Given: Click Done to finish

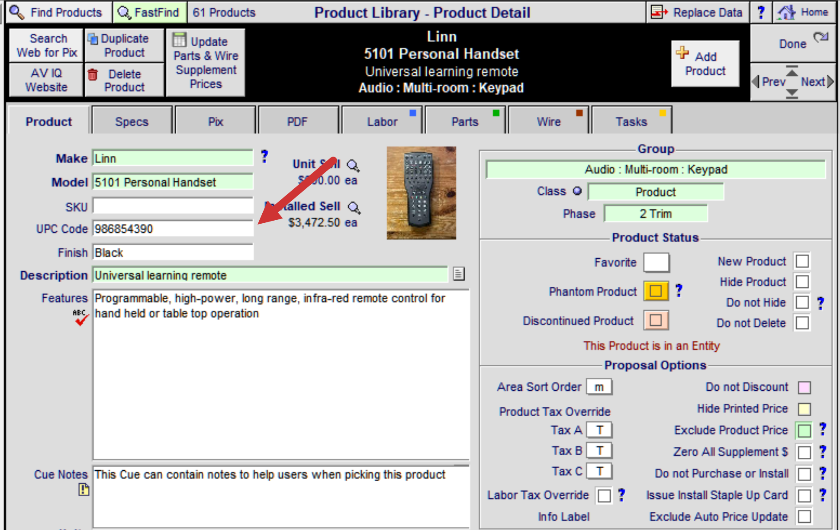Looking at the screenshot, I should click(793, 43).
